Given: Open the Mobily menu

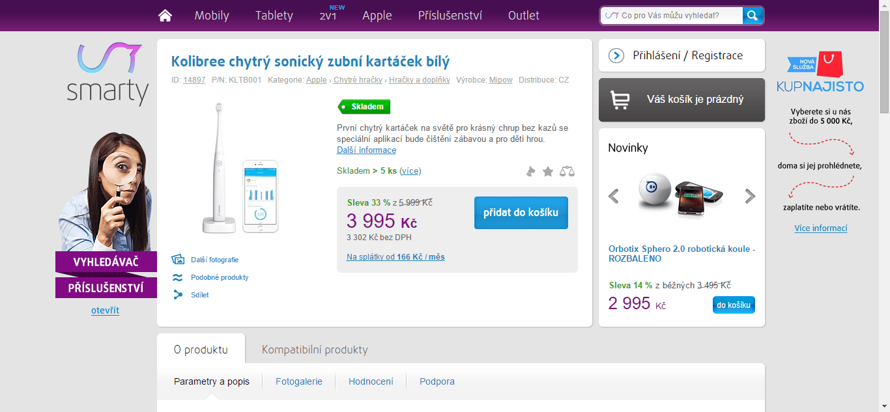Looking at the screenshot, I should (212, 16).
